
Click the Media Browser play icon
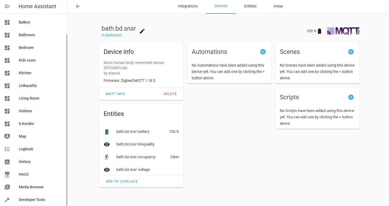point(7,187)
